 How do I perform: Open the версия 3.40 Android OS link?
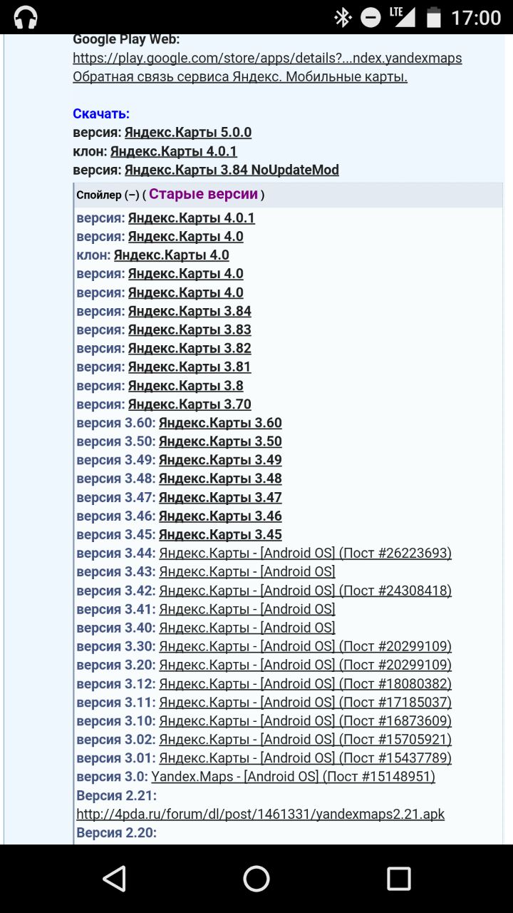[247, 628]
